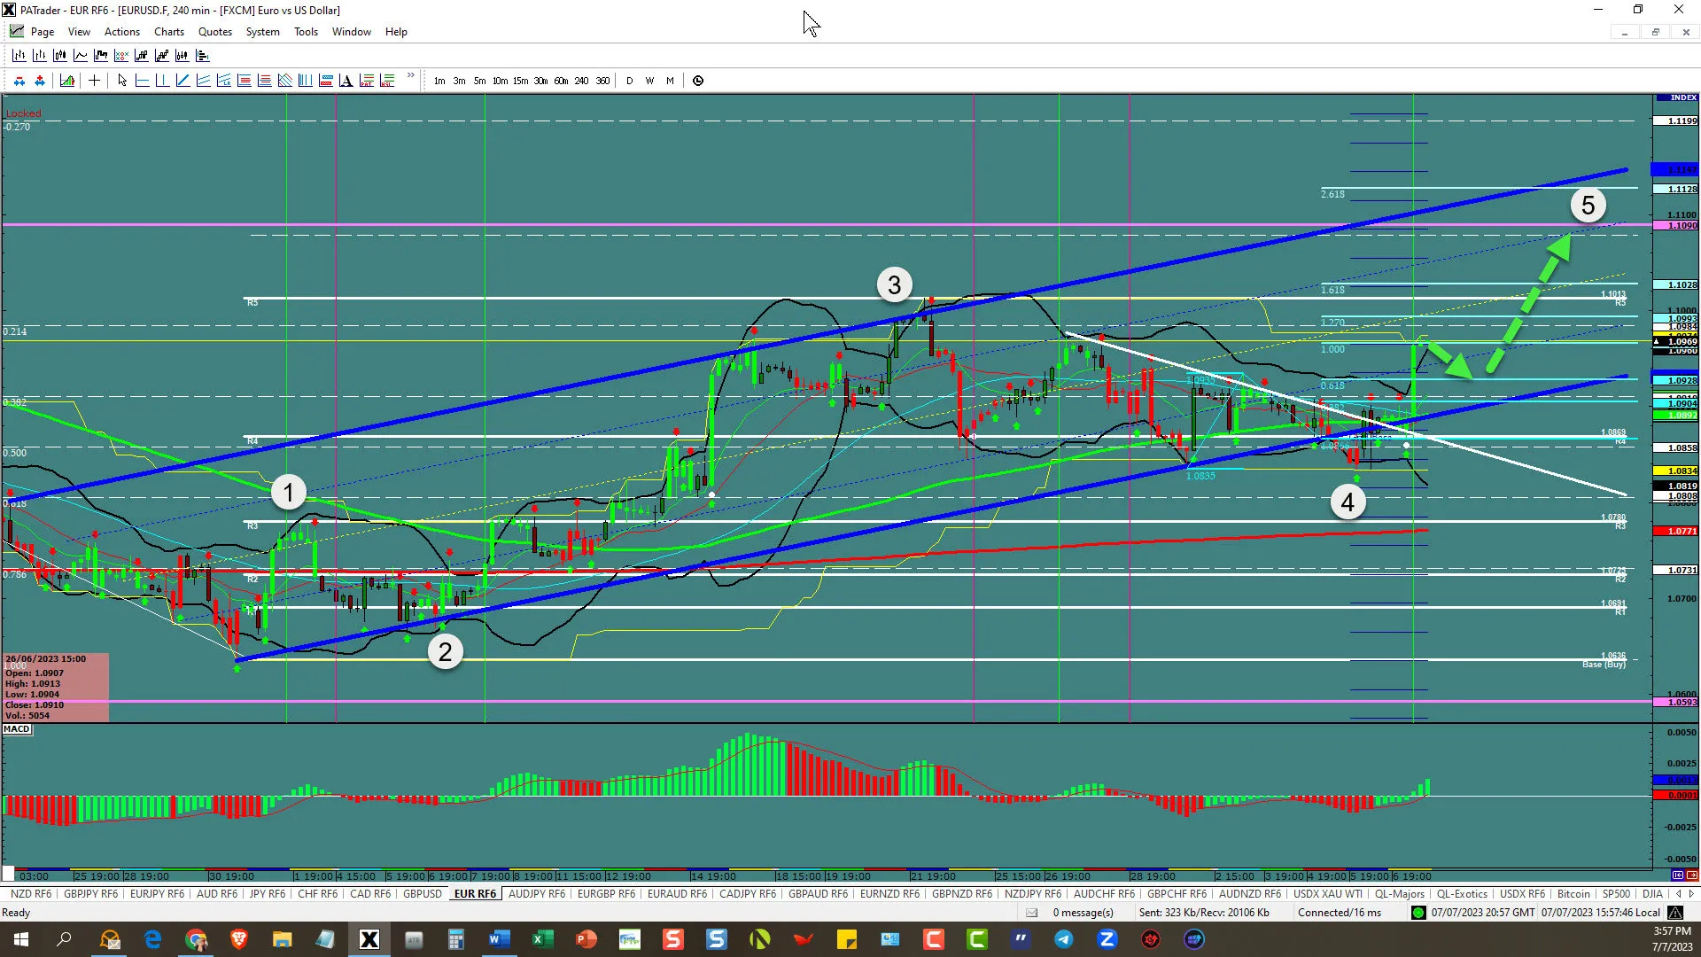Click the red 1.0771 price label
The height and width of the screenshot is (957, 1701).
tap(1676, 532)
